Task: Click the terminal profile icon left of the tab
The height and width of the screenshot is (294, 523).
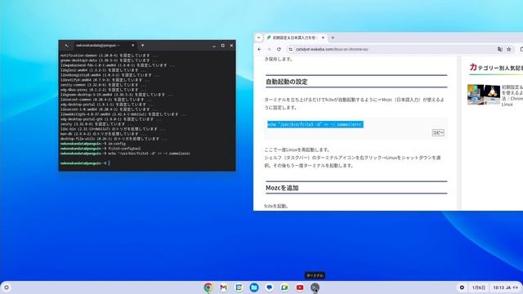Action: (x=67, y=46)
